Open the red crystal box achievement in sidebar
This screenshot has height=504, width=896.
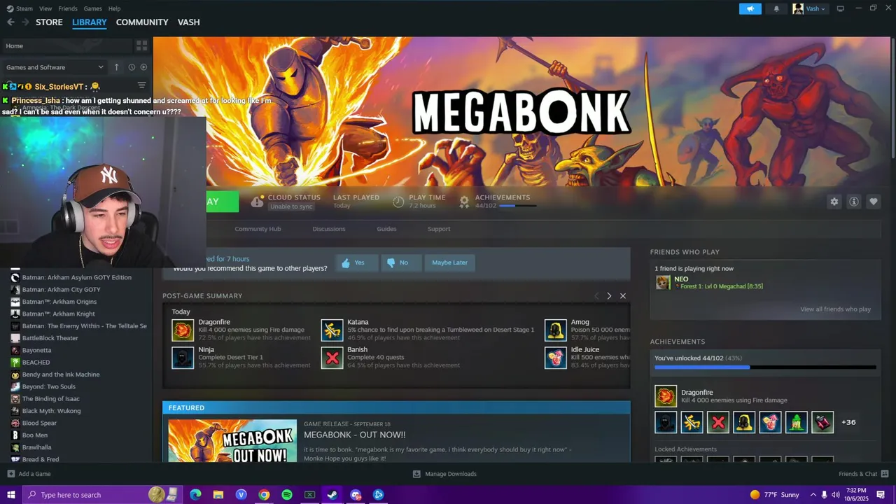tap(823, 422)
